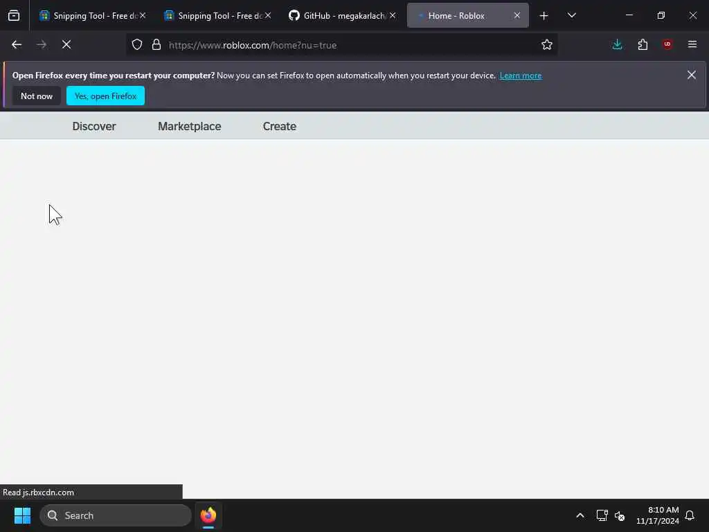Screen dimensions: 709x532
Task: Open Roblox Discover page
Action: click(94, 126)
